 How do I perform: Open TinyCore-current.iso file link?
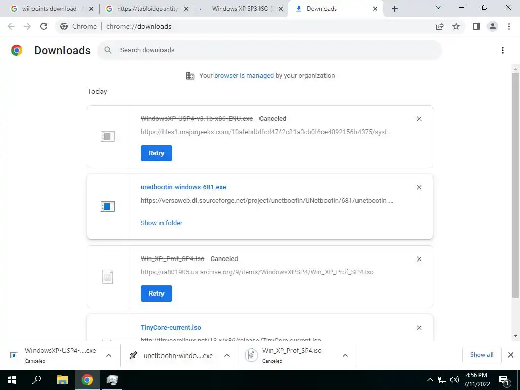[171, 328]
